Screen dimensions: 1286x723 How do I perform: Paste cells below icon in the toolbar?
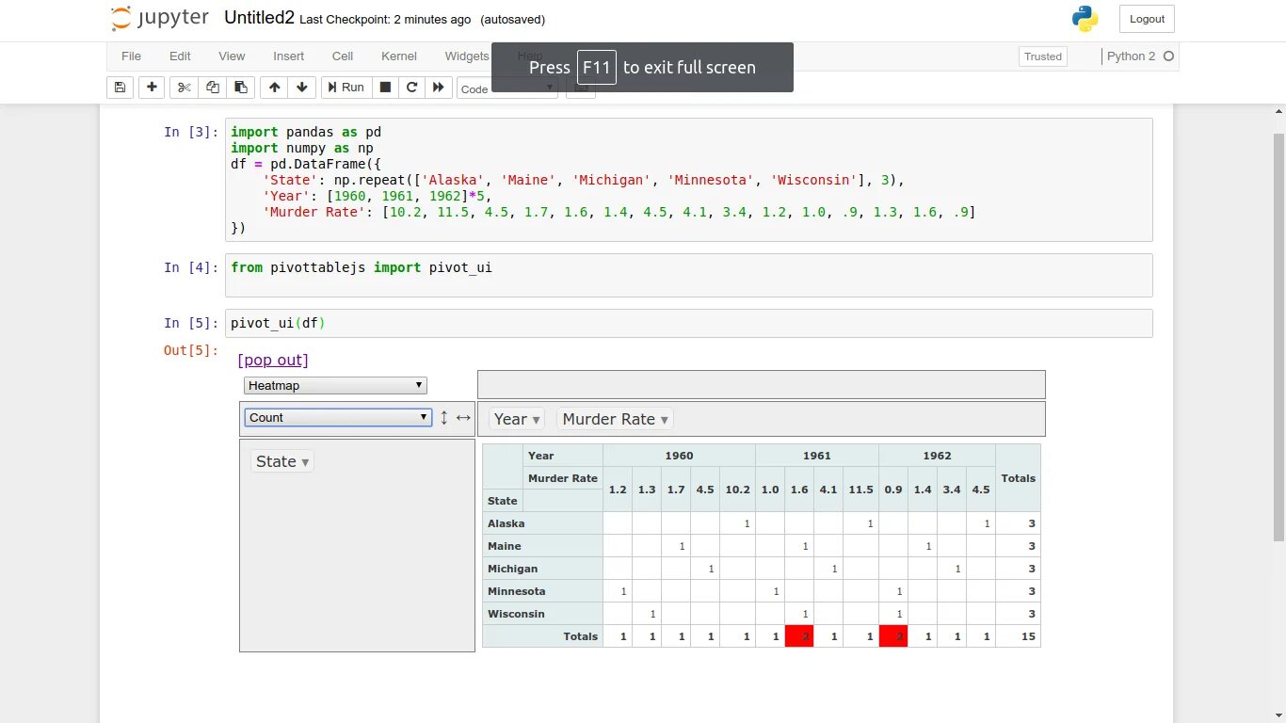[x=241, y=88]
